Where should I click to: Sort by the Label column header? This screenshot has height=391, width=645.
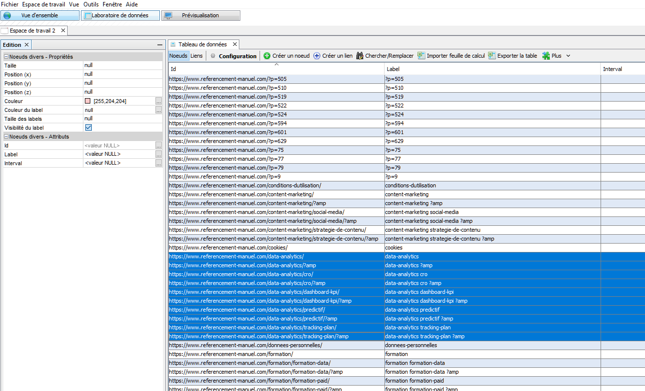493,69
